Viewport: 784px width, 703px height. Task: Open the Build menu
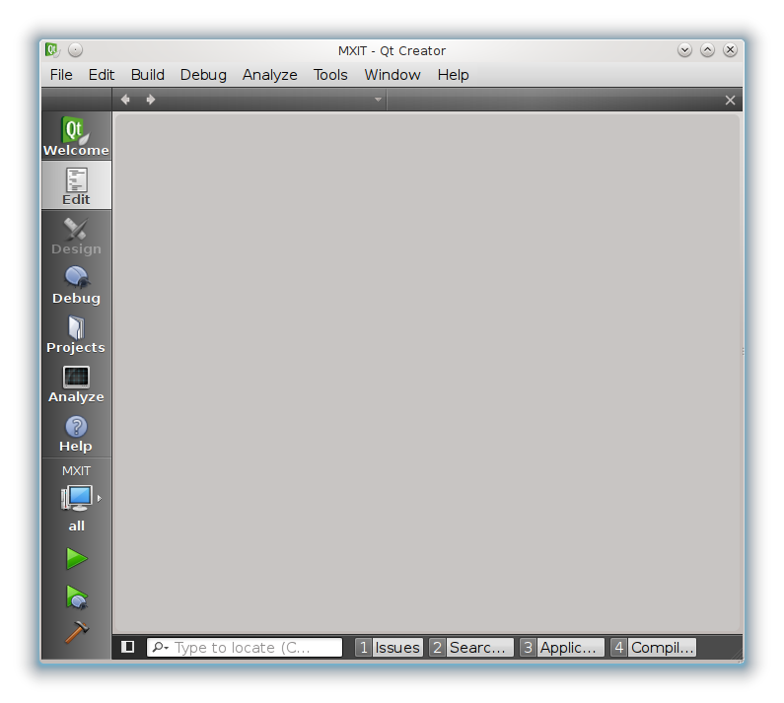(x=148, y=75)
